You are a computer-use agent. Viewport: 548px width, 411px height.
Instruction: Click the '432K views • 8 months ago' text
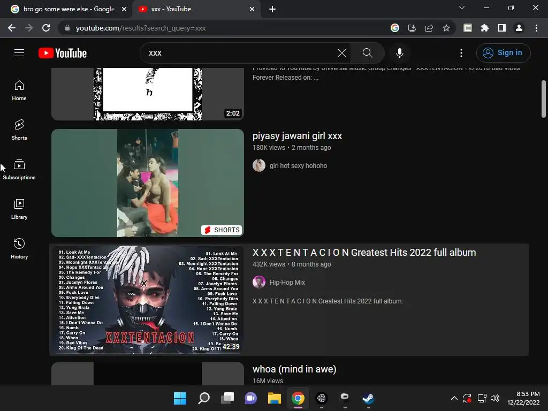292,264
